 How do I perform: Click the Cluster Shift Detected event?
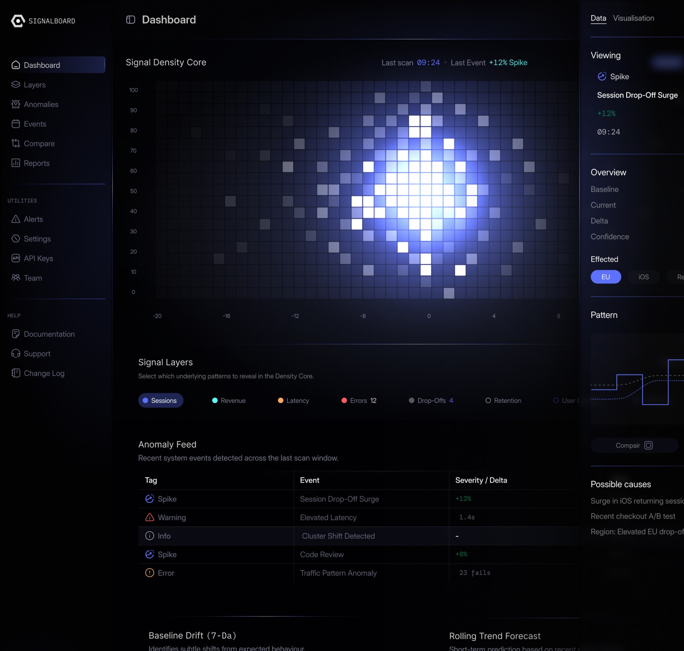coord(338,536)
